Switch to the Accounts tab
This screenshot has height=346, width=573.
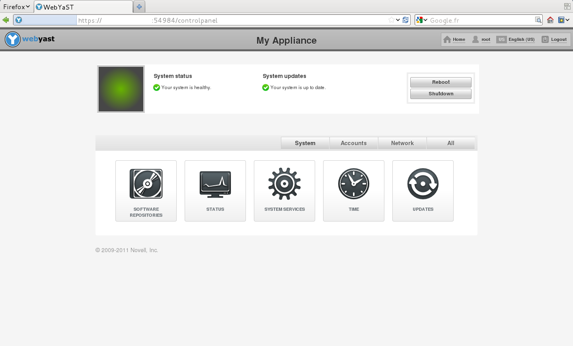click(353, 143)
